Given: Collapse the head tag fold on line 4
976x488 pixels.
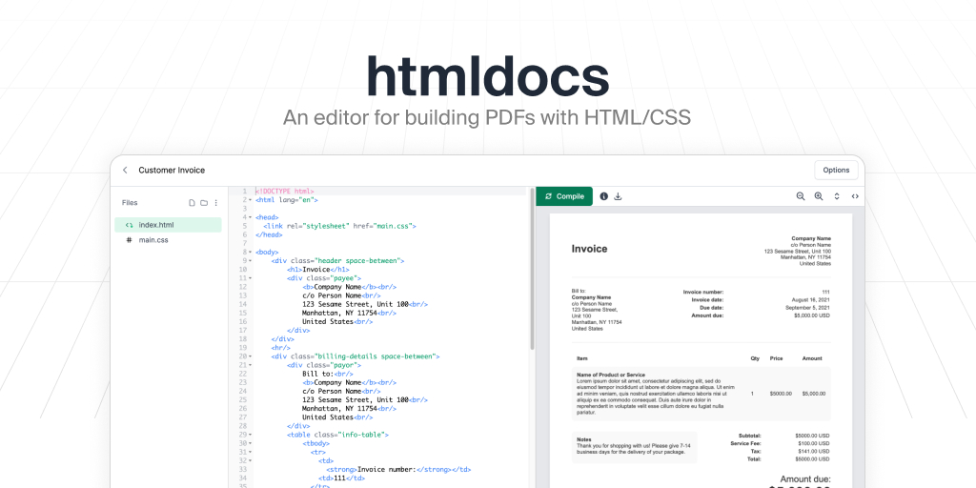Looking at the screenshot, I should click(x=250, y=217).
